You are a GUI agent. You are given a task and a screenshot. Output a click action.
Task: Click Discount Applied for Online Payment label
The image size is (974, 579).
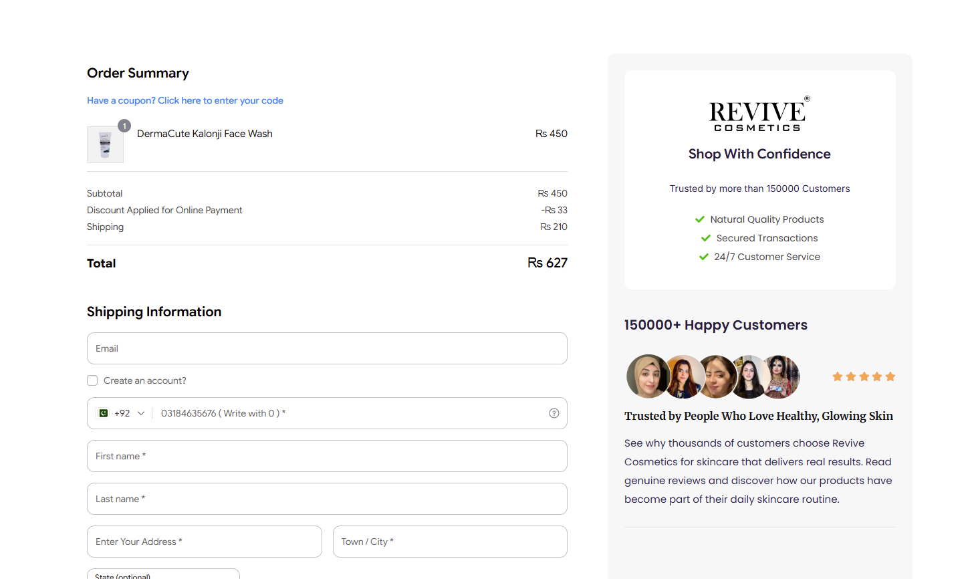coord(164,210)
